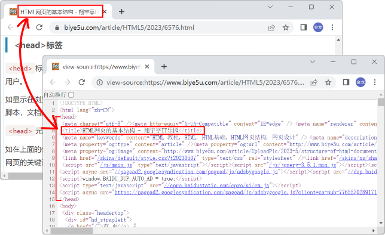Image resolution: width=385 pixels, height=235 pixels.
Task: Minimize the view-source window
Action: (x=333, y=62)
